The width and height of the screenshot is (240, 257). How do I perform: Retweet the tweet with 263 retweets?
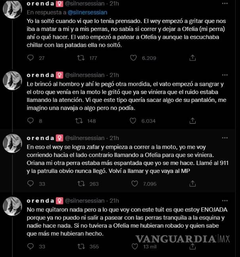(x=81, y=184)
